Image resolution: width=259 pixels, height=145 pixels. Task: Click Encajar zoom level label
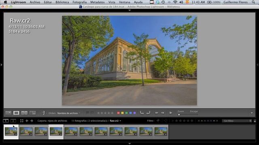194,111
